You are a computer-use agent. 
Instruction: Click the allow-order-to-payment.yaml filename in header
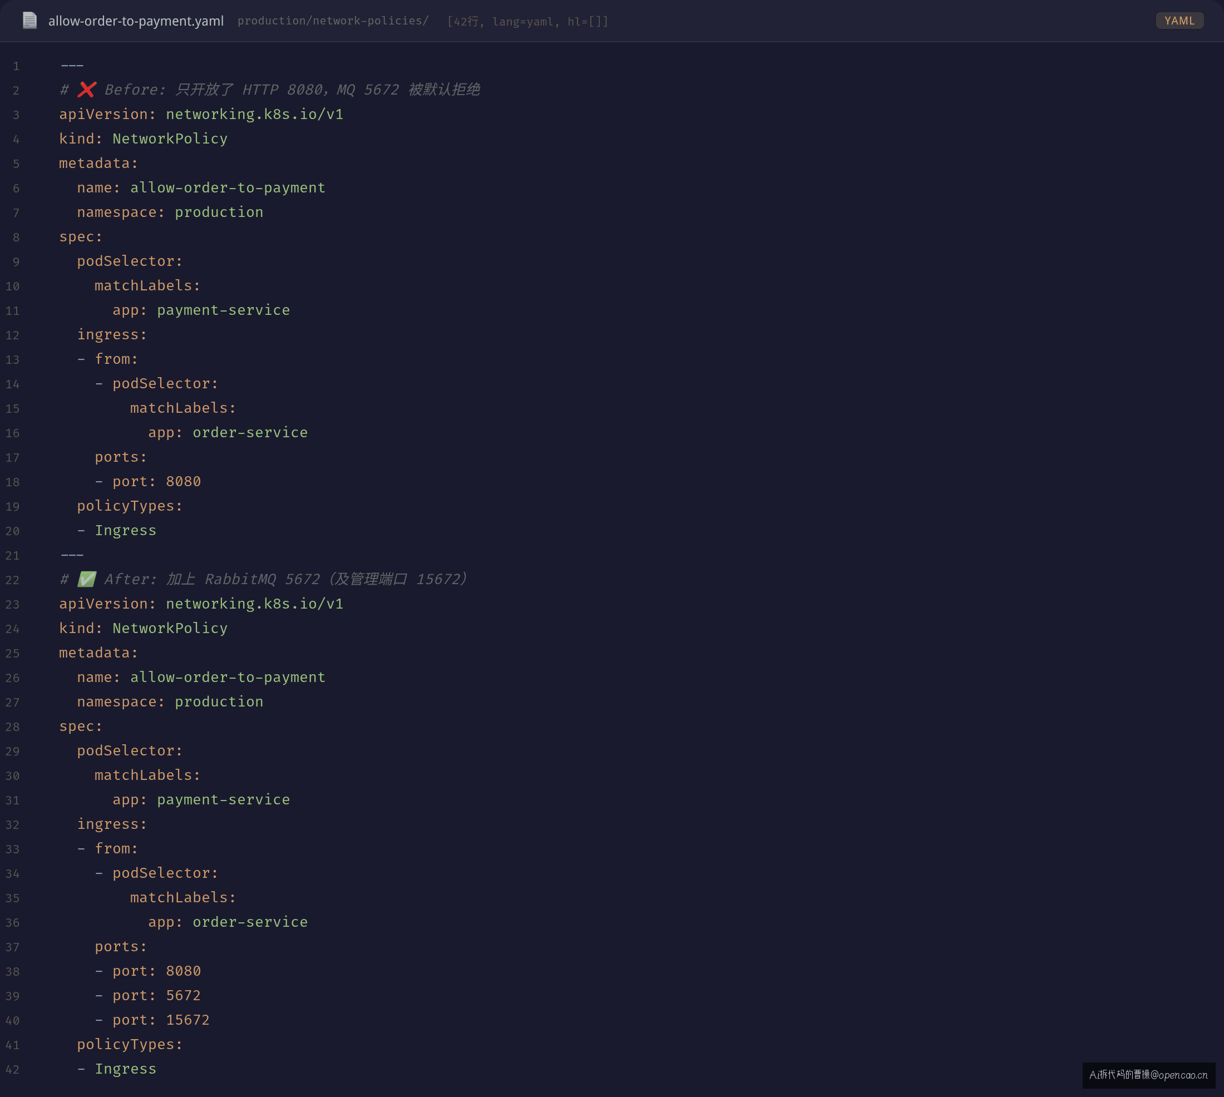(136, 21)
